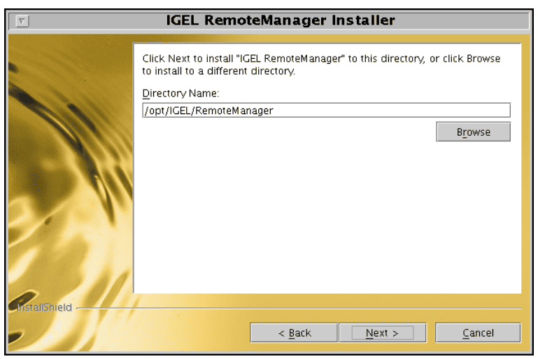Proceed with the Next button

pyautogui.click(x=383, y=332)
